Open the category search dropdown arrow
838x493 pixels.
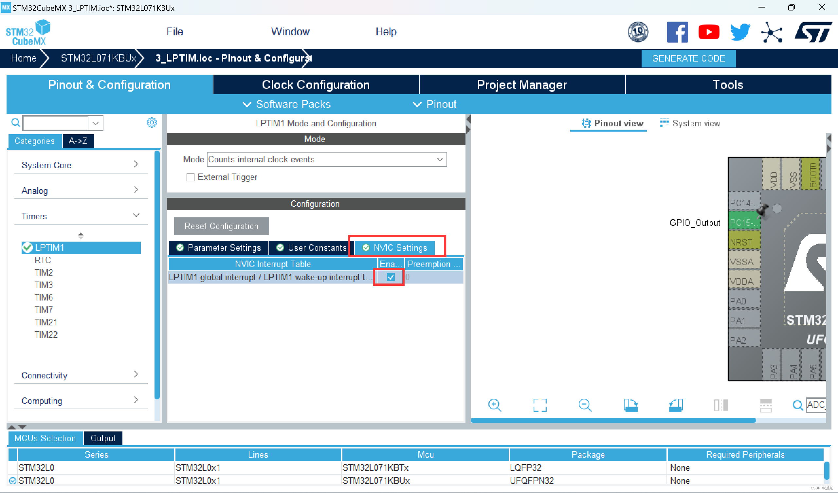[x=96, y=123]
